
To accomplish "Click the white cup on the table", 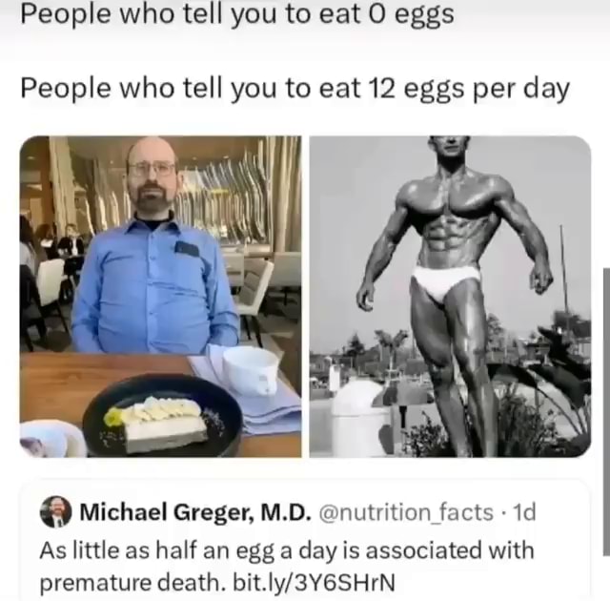I will click(251, 370).
